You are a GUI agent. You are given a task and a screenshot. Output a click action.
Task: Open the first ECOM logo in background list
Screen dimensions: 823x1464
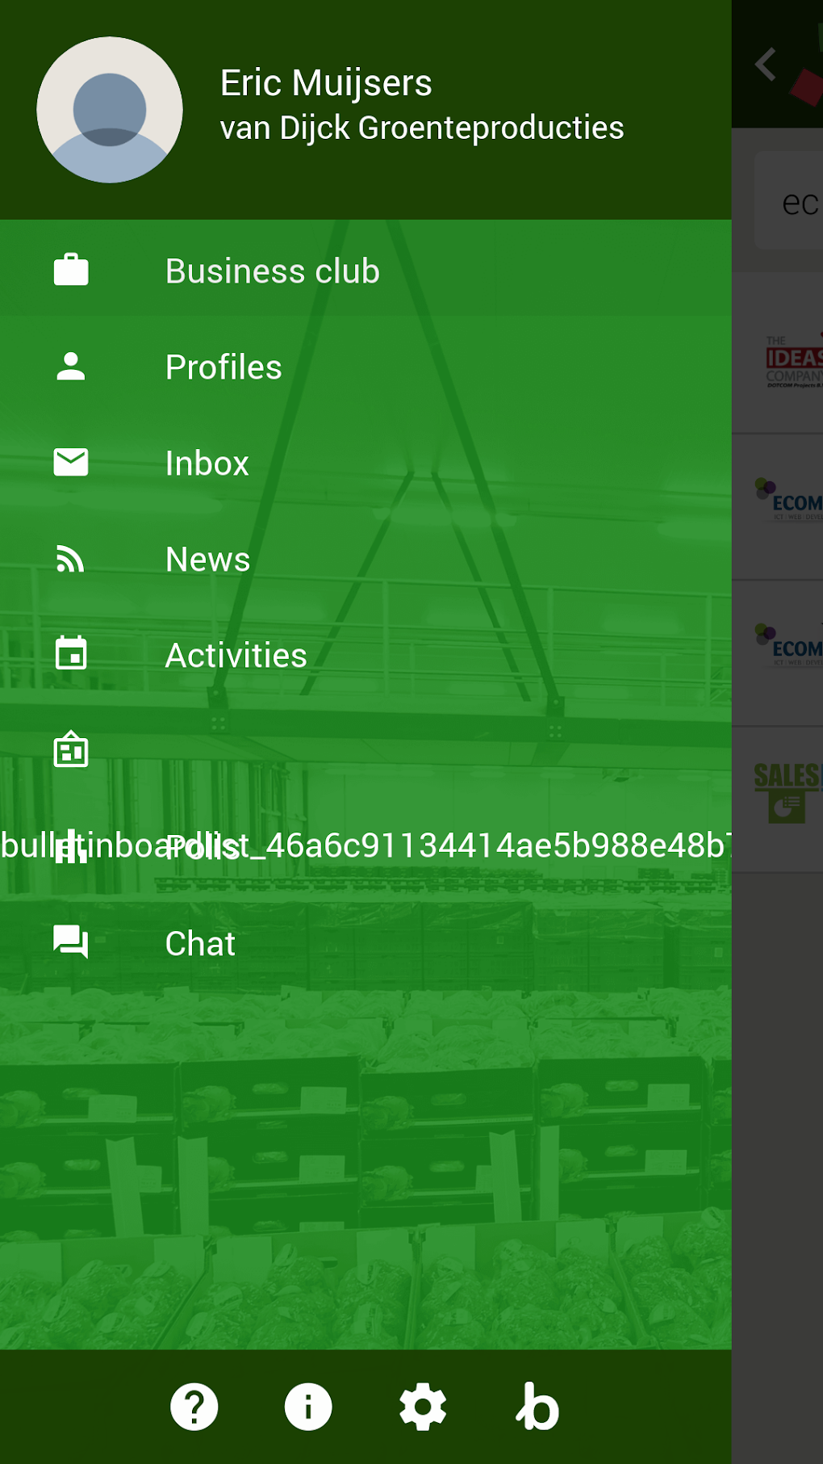tap(789, 499)
